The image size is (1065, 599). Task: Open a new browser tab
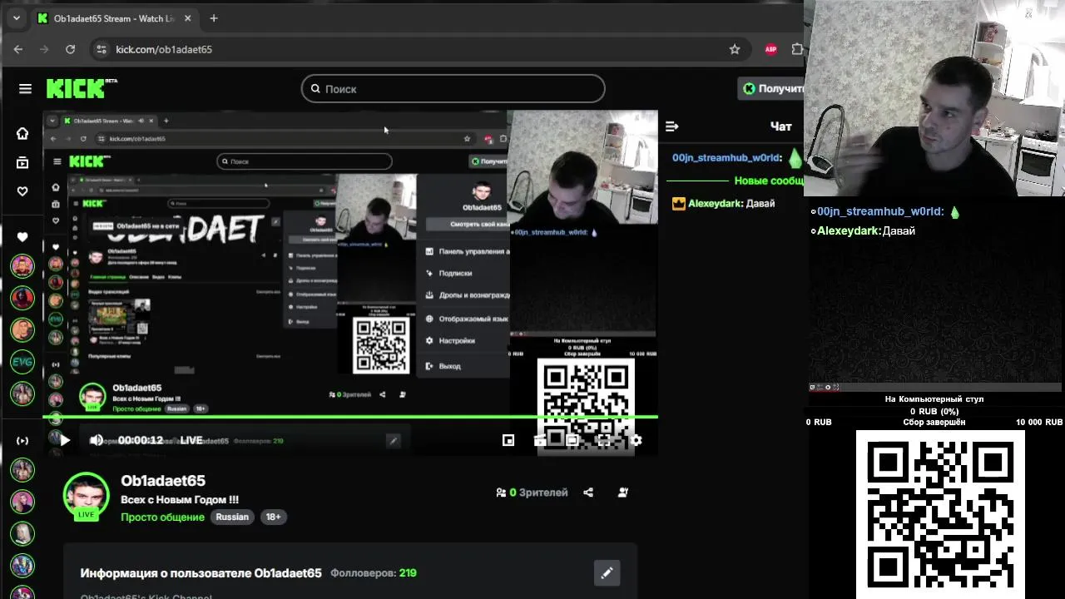(x=214, y=18)
